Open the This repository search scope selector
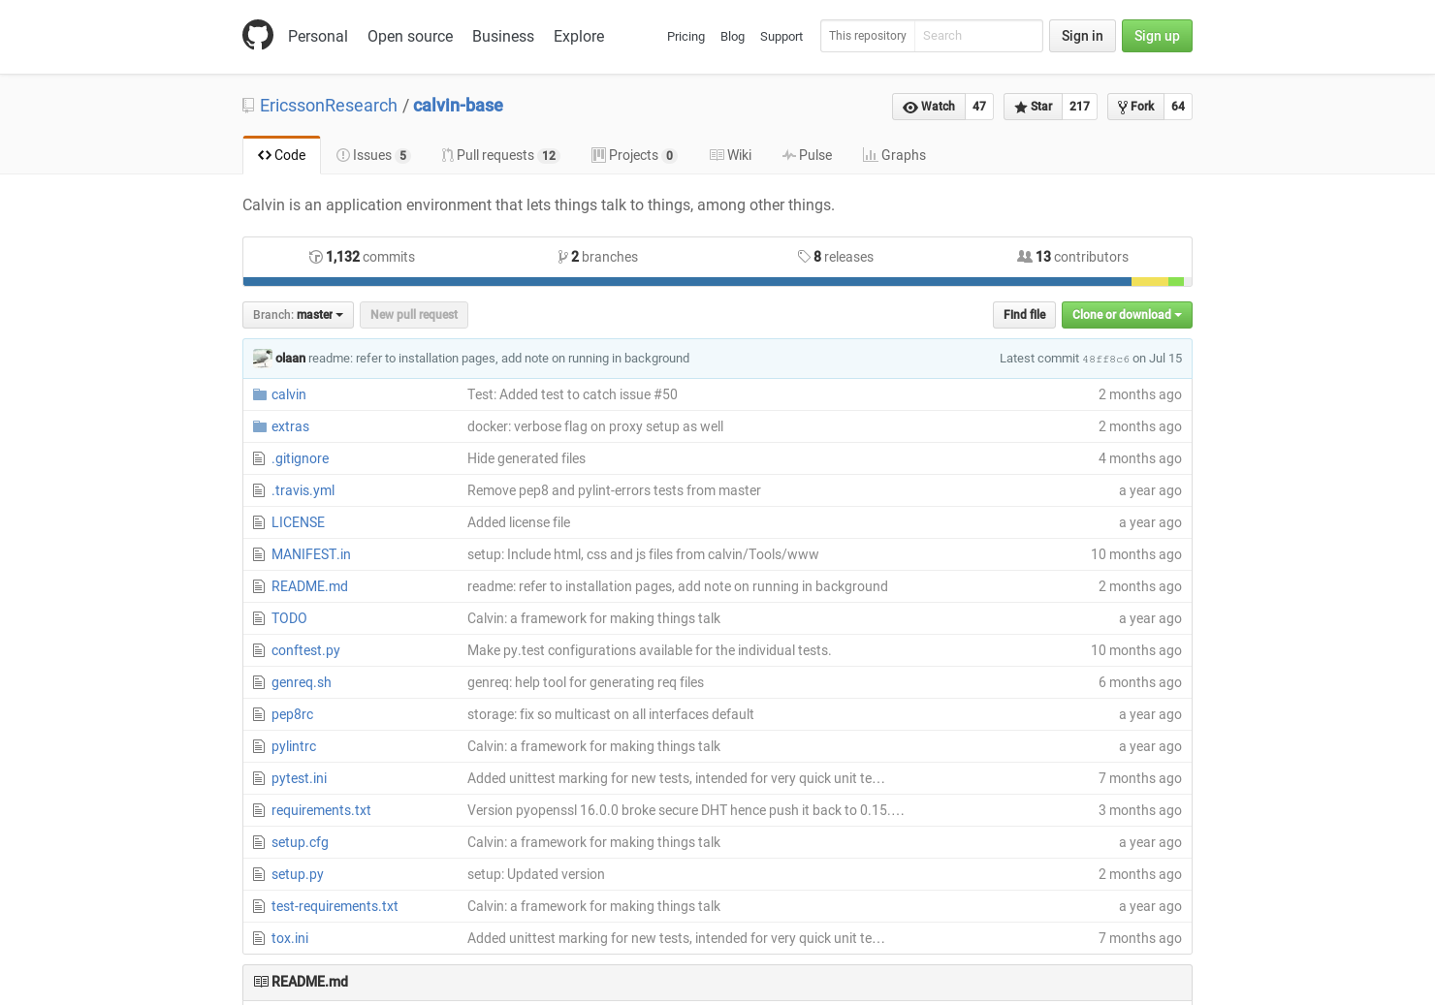The height and width of the screenshot is (1005, 1435). 868,36
